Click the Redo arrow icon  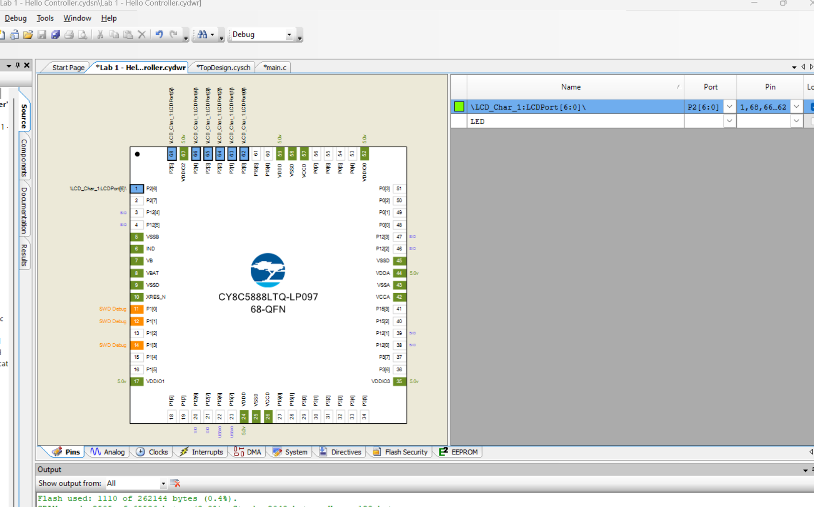(173, 35)
